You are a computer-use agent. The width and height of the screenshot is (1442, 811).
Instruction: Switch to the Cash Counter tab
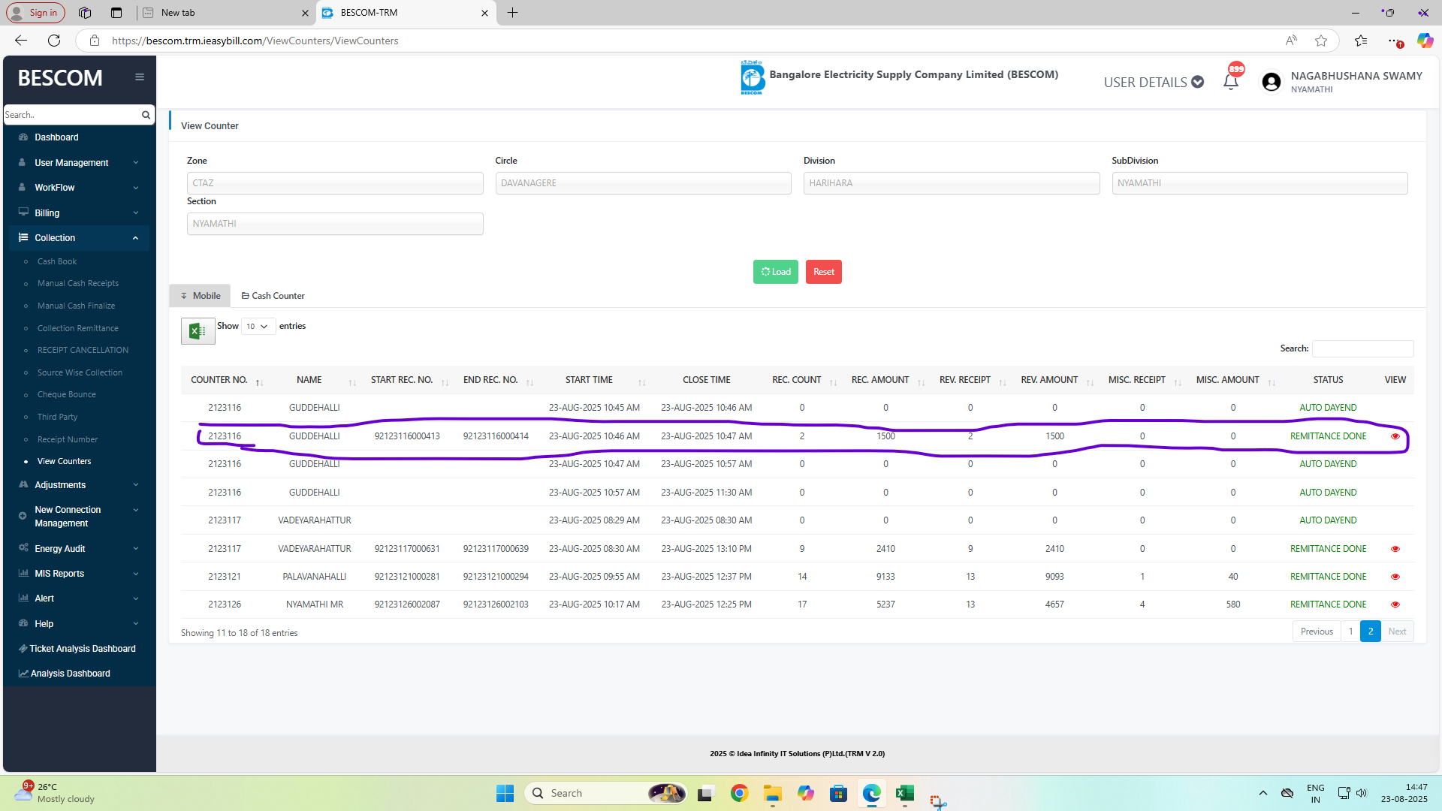click(x=273, y=296)
